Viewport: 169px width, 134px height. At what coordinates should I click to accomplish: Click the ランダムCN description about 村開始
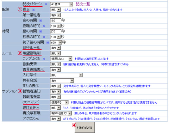(x=92, y=59)
